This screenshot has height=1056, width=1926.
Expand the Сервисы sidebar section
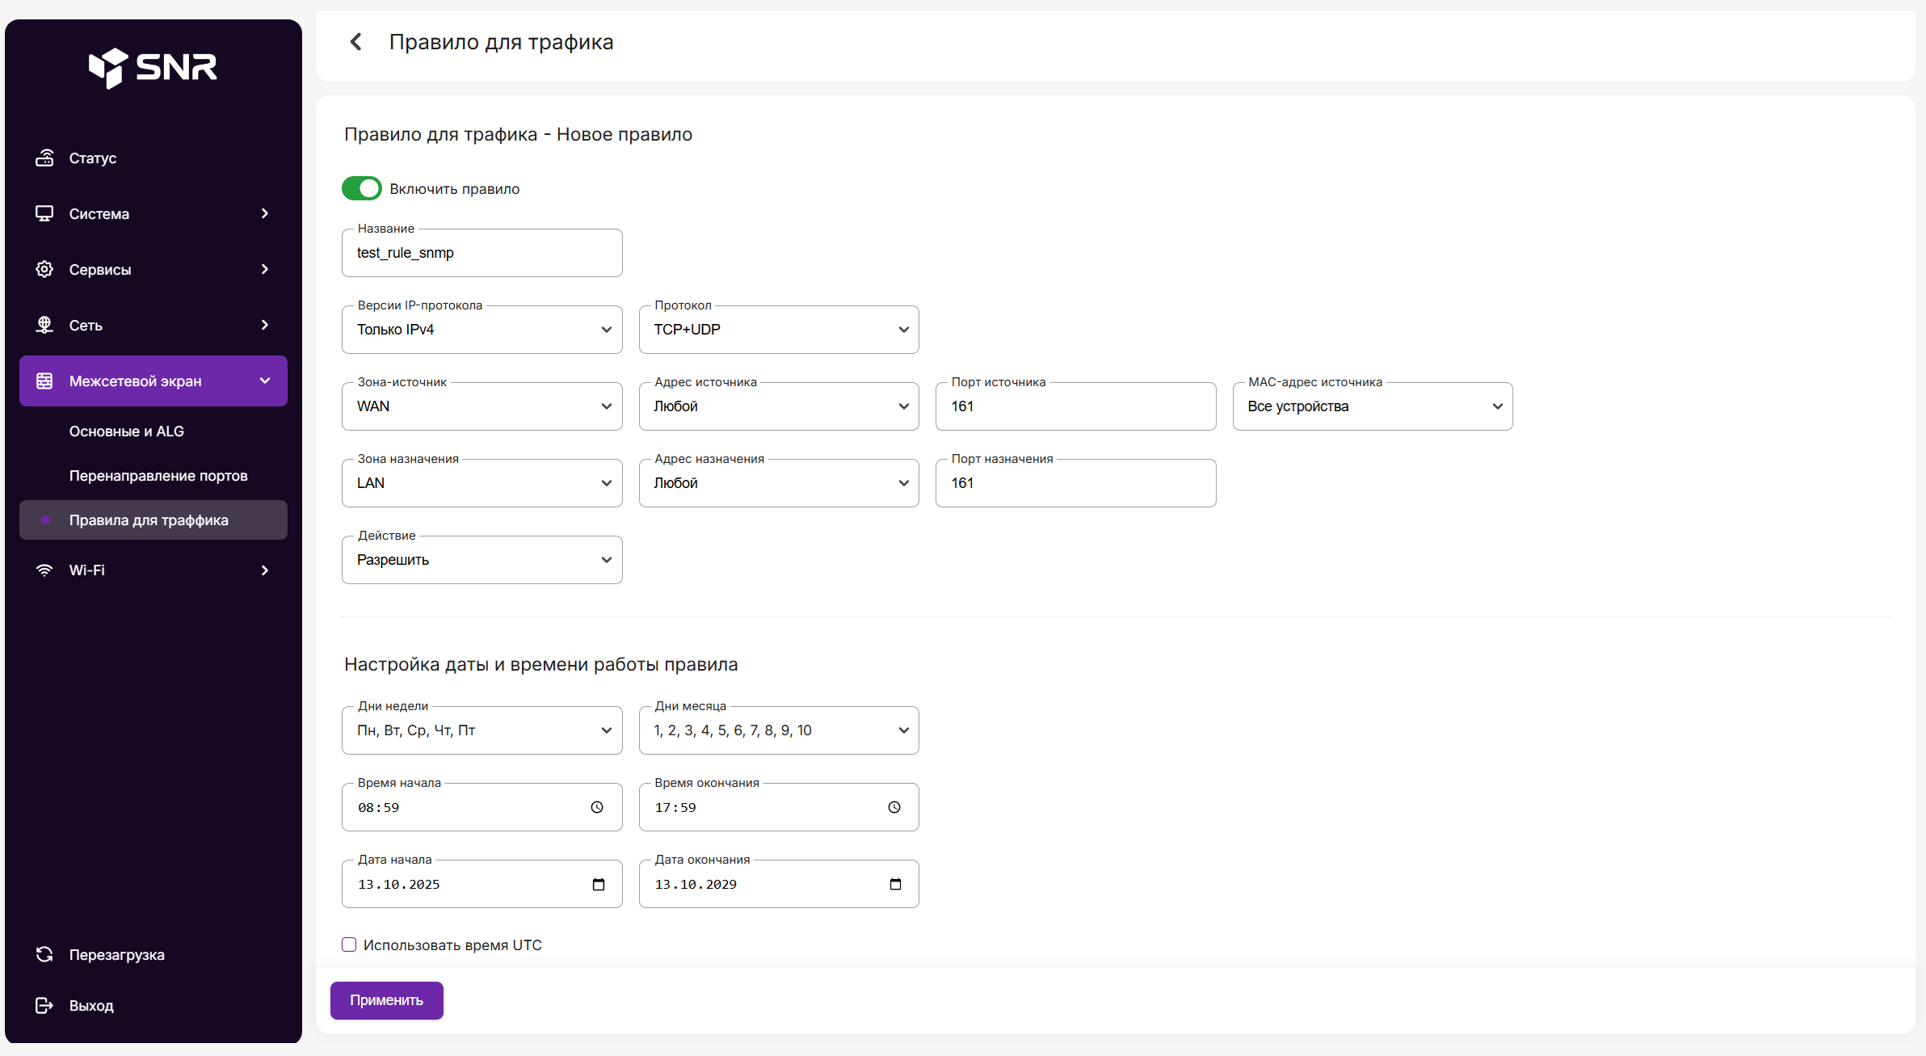tap(153, 269)
